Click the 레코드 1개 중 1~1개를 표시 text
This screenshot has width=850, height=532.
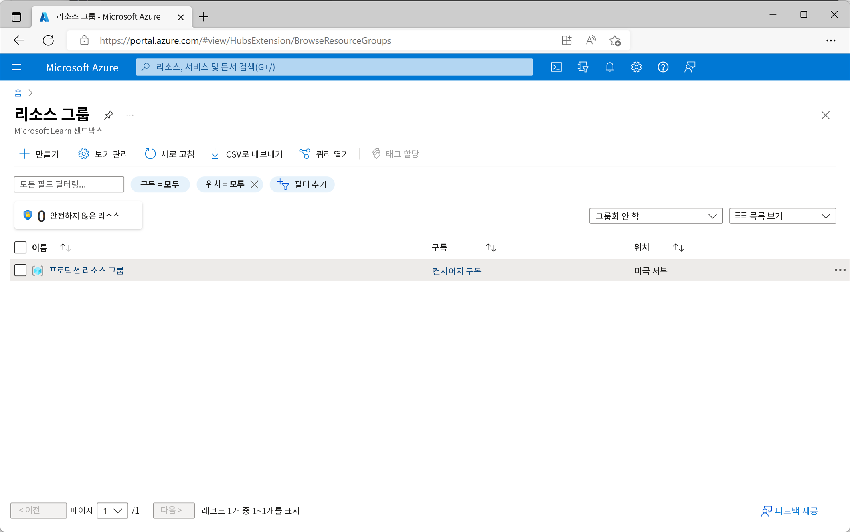point(251,511)
